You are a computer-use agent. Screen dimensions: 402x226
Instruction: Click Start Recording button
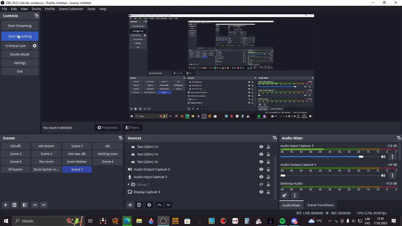pyautogui.click(x=20, y=36)
